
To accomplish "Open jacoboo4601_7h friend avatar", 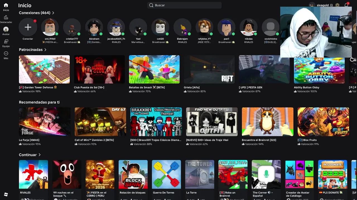I will (116, 27).
